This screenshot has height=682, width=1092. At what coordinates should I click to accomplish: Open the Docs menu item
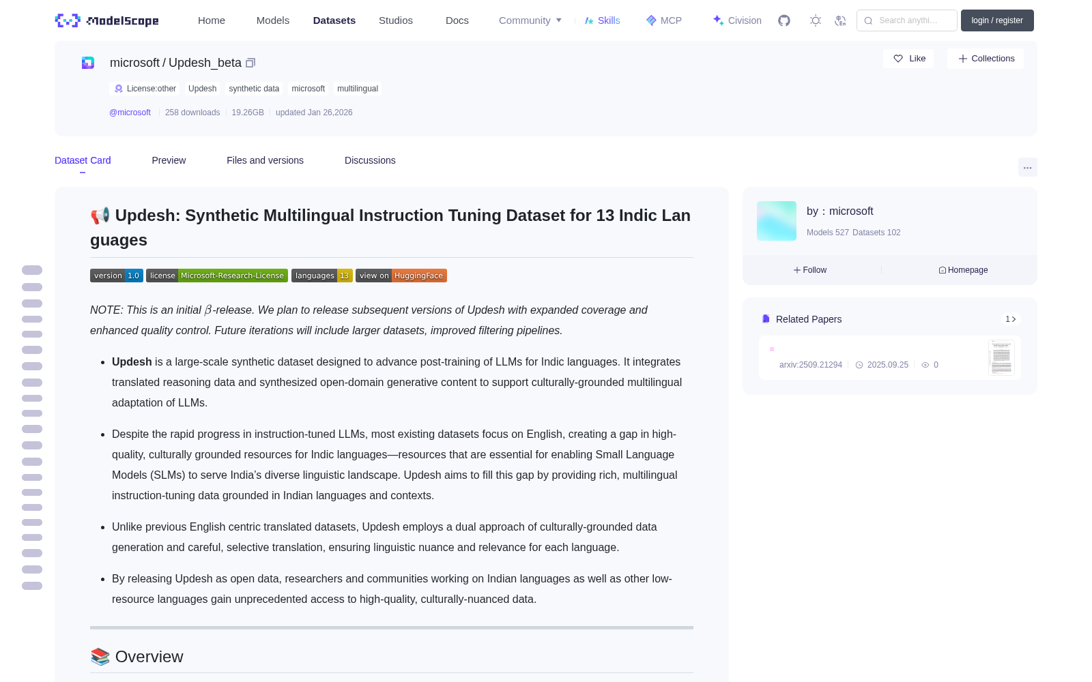coord(457,20)
